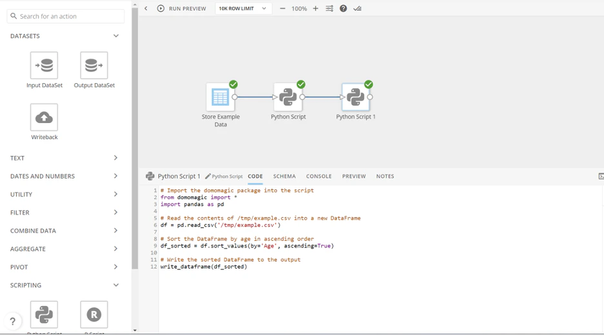Expand the TEXT section
This screenshot has width=604, height=335.
[x=116, y=158]
